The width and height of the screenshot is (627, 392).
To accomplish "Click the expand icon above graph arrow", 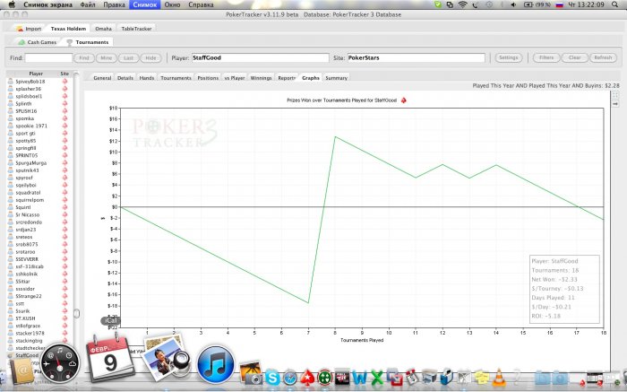I will tap(615, 95).
